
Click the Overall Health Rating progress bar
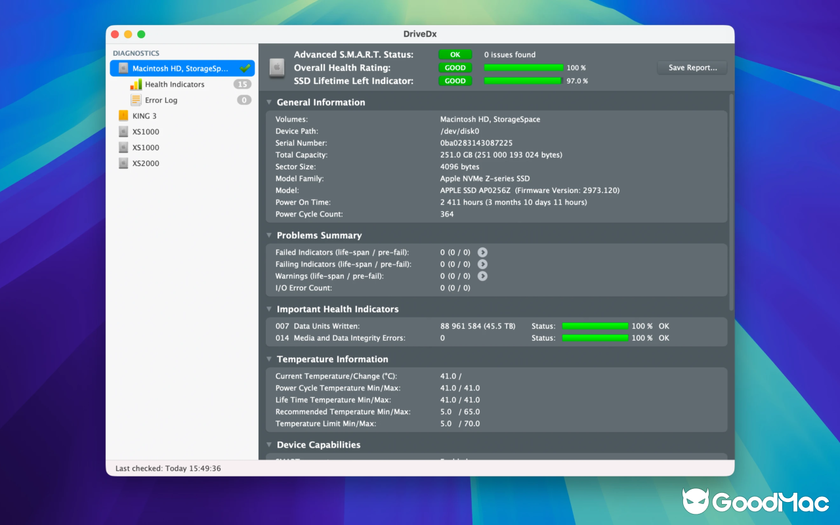pyautogui.click(x=524, y=68)
